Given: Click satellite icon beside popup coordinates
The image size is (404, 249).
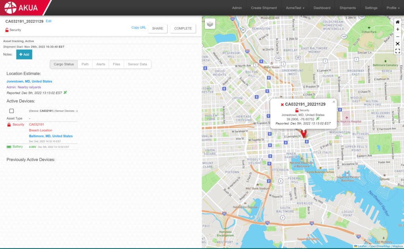Looking at the screenshot, I should click(318, 119).
